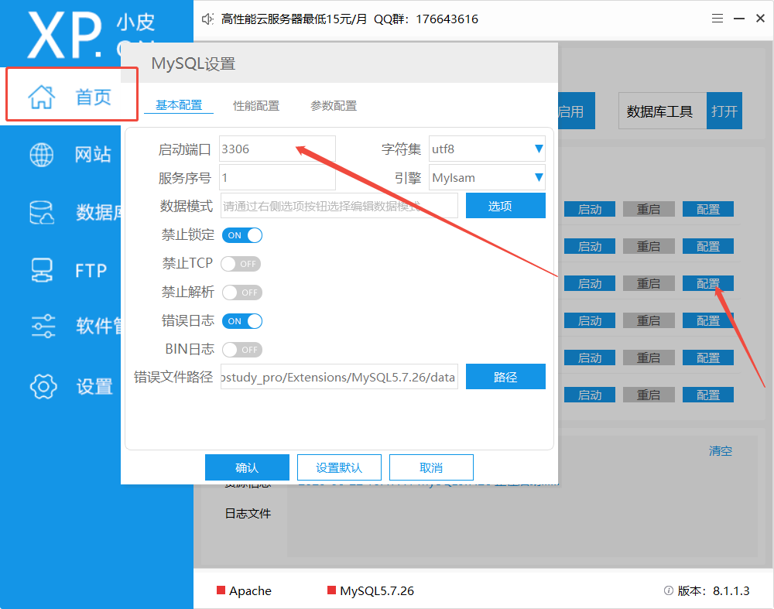The height and width of the screenshot is (609, 774).
Task: Click the globe website icon
Action: pos(42,154)
